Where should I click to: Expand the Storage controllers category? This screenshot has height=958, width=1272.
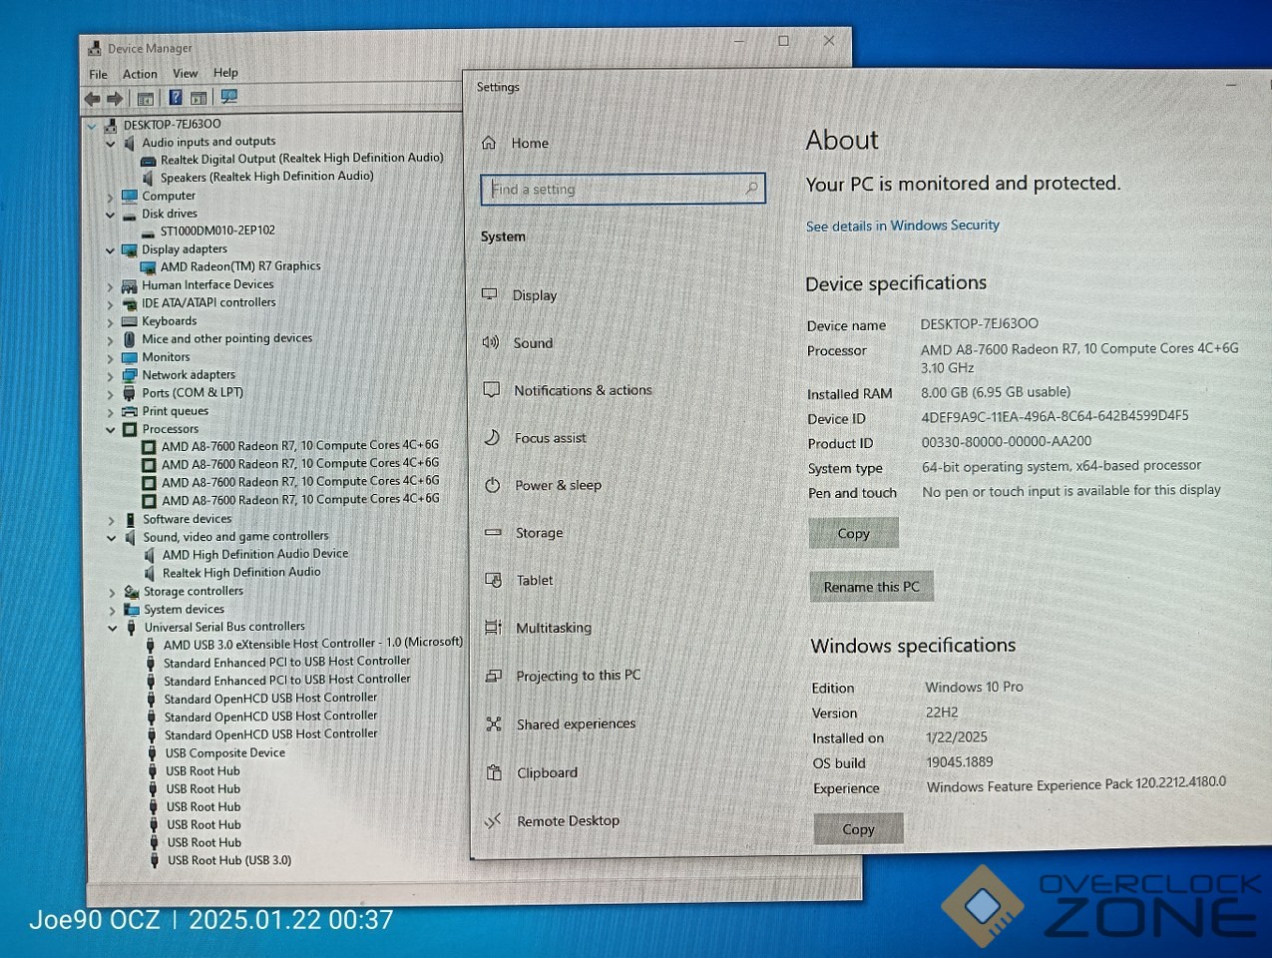tap(112, 592)
